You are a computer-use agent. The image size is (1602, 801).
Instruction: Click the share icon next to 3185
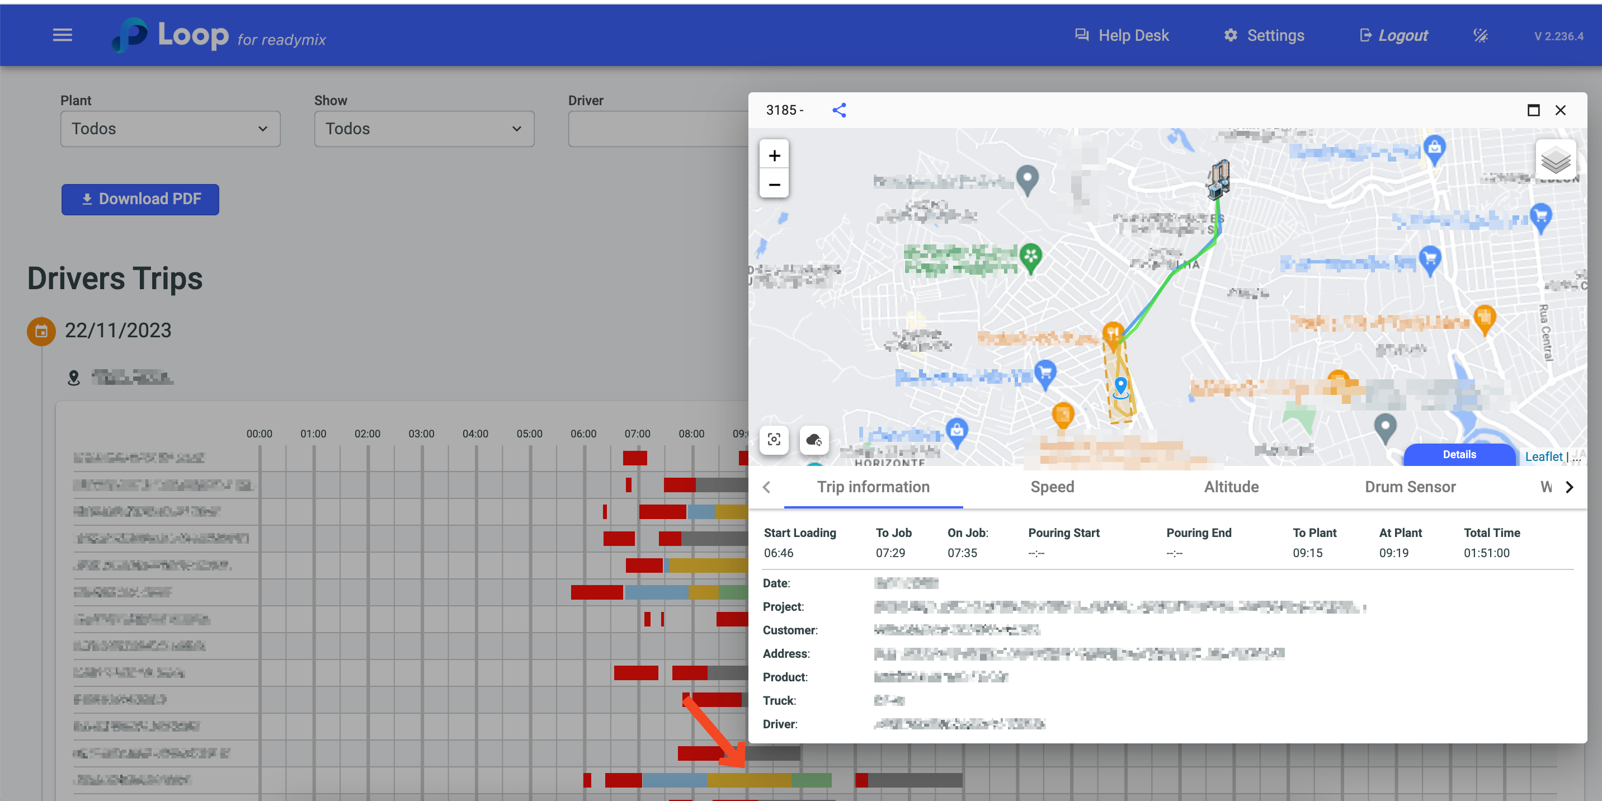(x=839, y=110)
